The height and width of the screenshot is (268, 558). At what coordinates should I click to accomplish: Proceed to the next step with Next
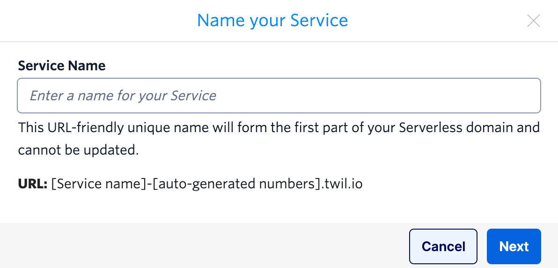coord(514,246)
